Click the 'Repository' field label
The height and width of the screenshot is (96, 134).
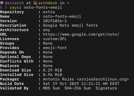(12, 12)
